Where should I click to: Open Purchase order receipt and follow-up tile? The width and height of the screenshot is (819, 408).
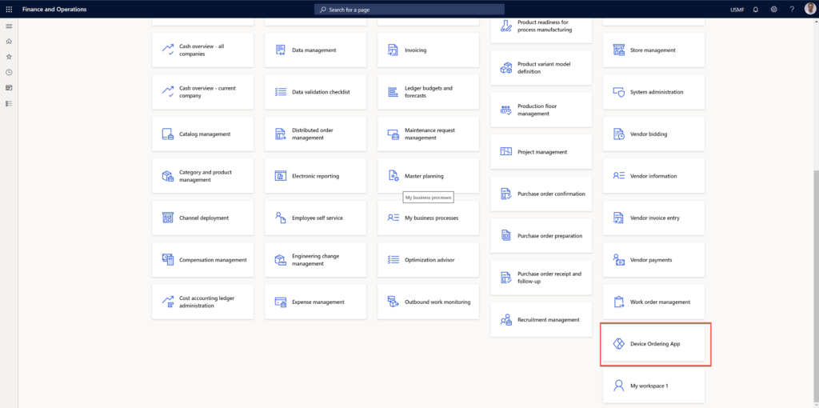coord(541,278)
